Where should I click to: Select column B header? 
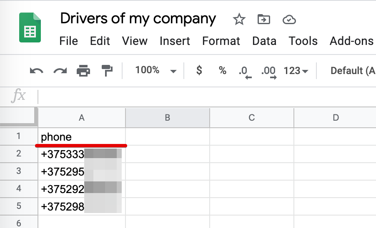(167, 118)
